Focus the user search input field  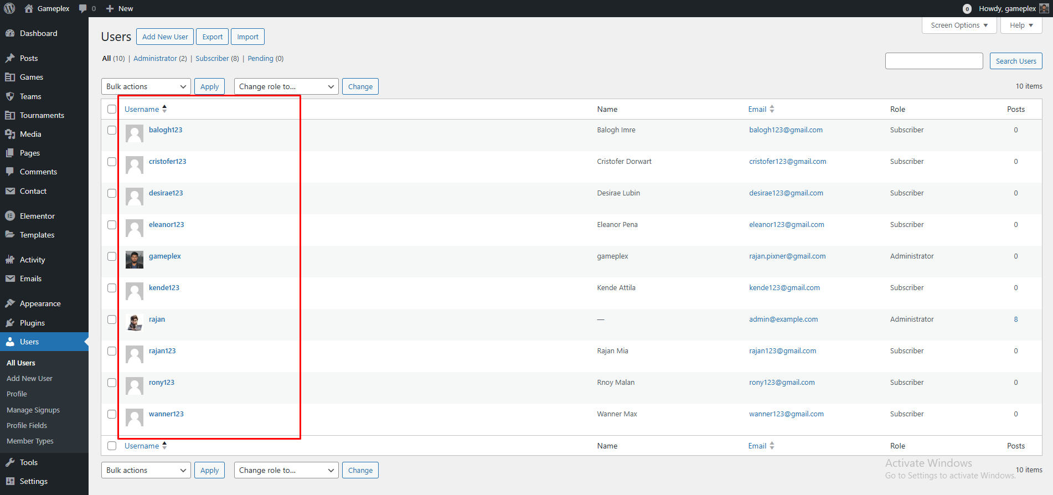click(x=934, y=61)
